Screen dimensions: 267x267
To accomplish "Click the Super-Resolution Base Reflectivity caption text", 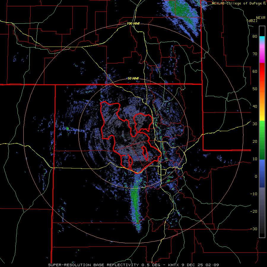I will (105, 265).
